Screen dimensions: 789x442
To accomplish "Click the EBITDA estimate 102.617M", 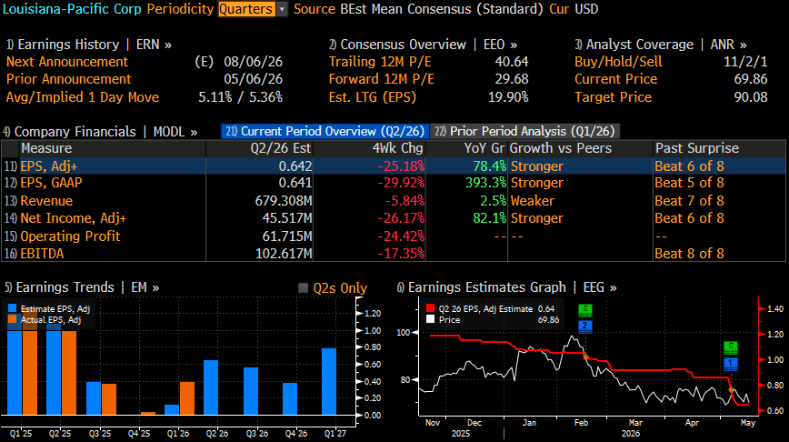I will [284, 254].
